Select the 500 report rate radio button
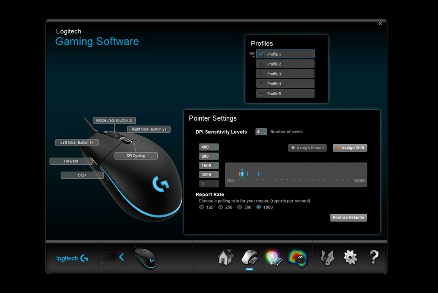 (240, 207)
